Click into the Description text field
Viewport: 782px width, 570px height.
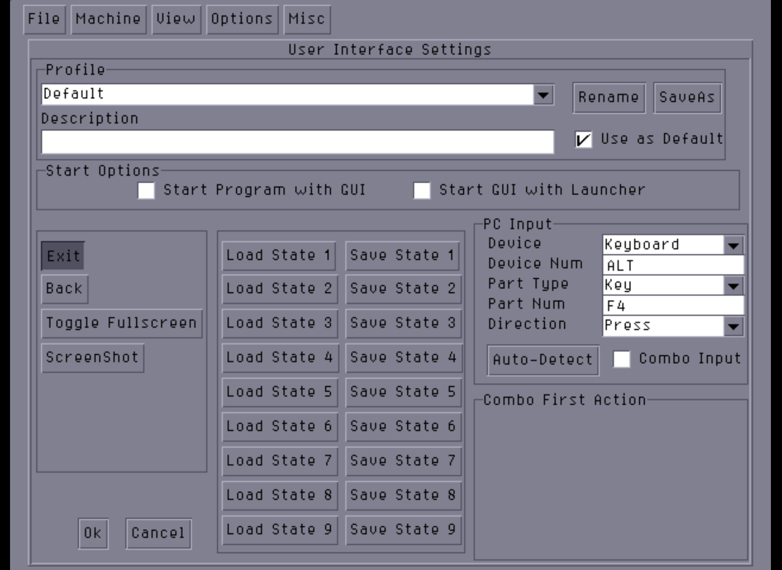click(297, 142)
